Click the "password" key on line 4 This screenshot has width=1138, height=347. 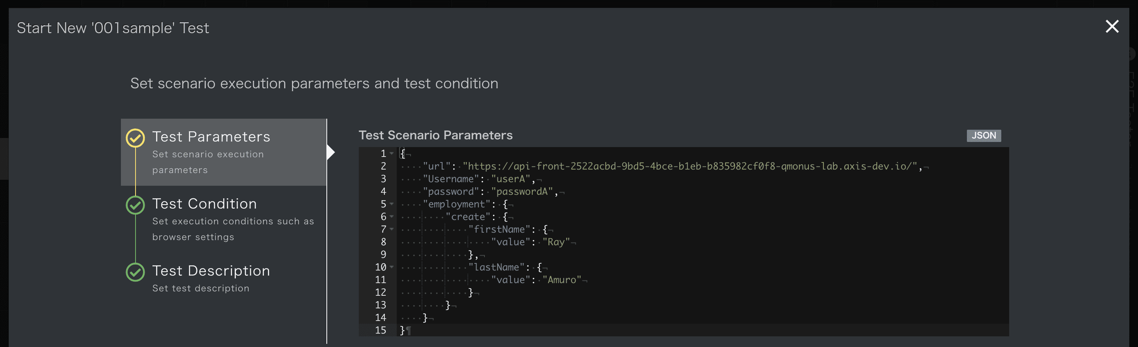pos(450,191)
